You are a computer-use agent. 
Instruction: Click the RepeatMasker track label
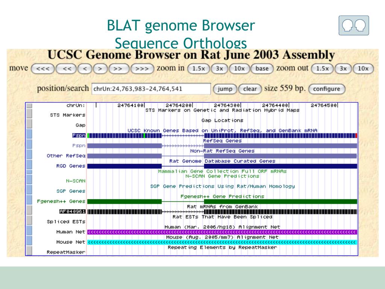point(66,252)
